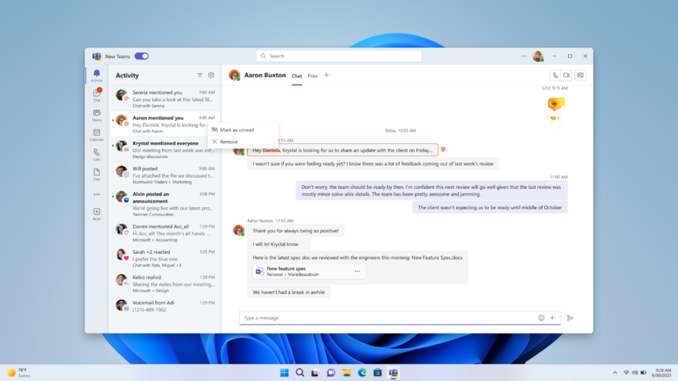Open the Calendar in left rail
This screenshot has width=678, height=381.
pyautogui.click(x=97, y=135)
